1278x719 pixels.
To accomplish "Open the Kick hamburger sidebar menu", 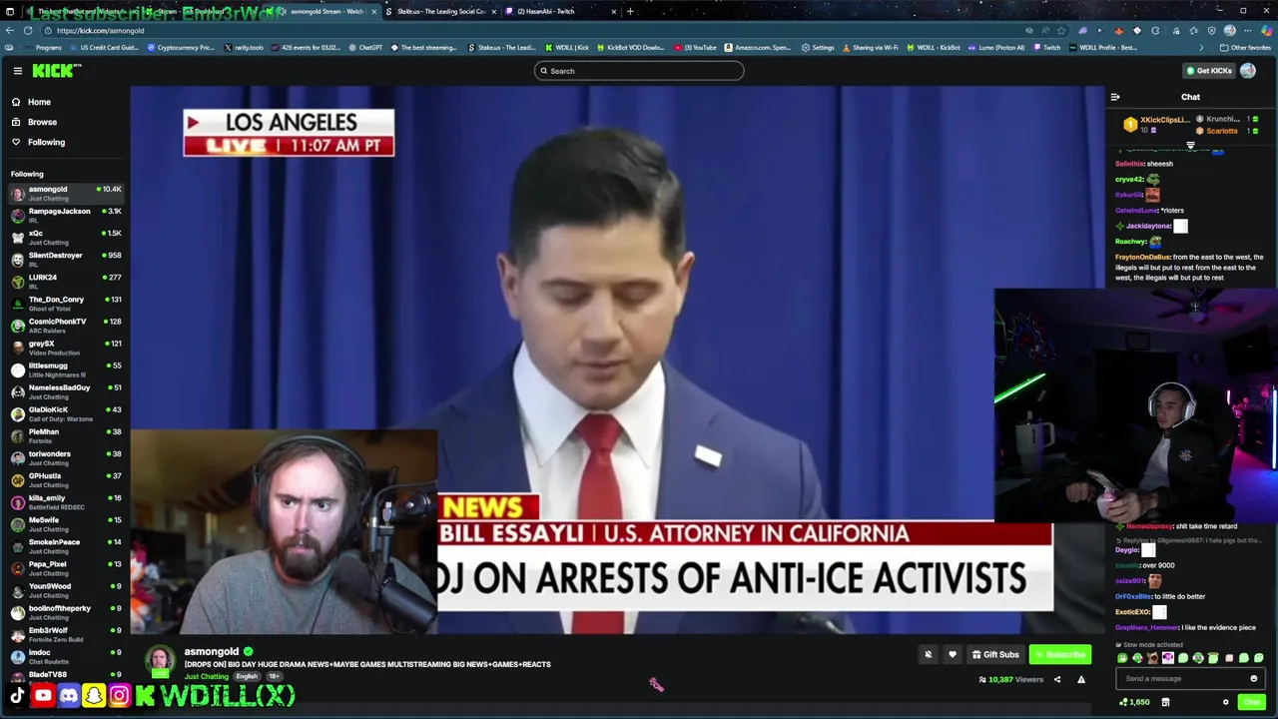I will pyautogui.click(x=18, y=71).
